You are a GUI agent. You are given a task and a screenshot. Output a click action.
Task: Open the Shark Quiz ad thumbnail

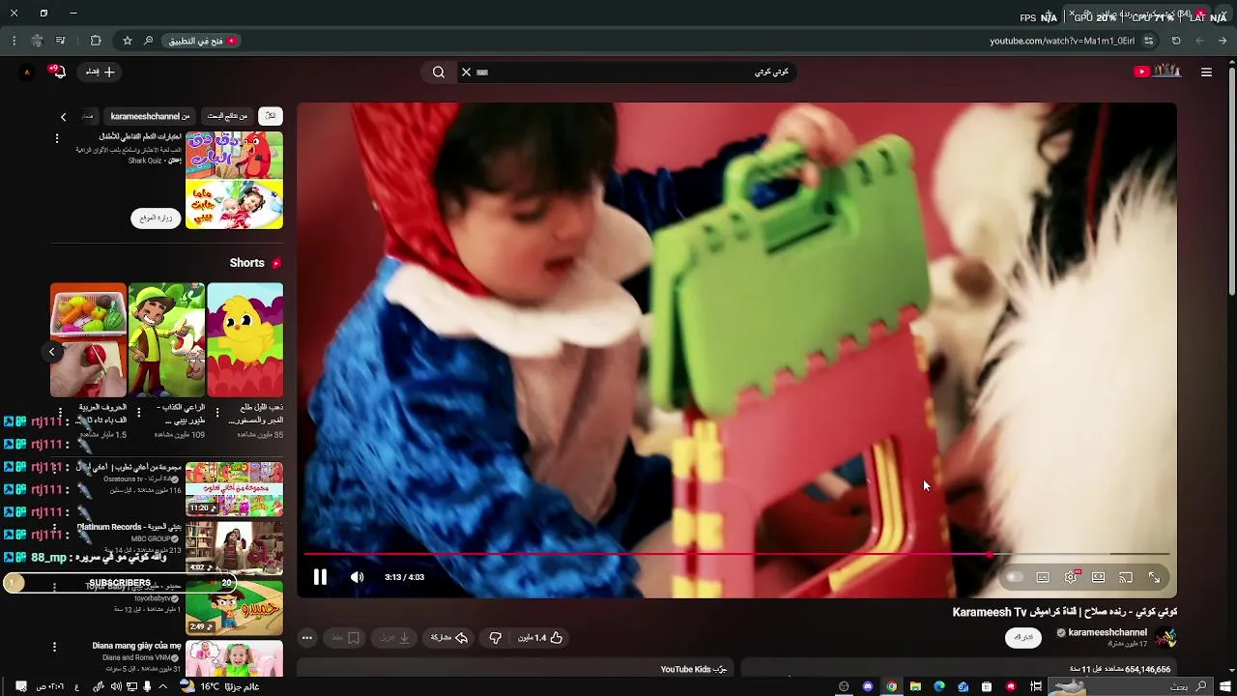[234, 181]
